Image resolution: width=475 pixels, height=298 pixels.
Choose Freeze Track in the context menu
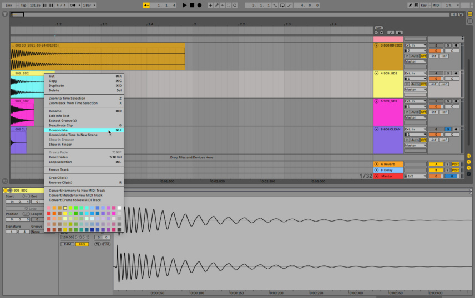[x=59, y=170]
